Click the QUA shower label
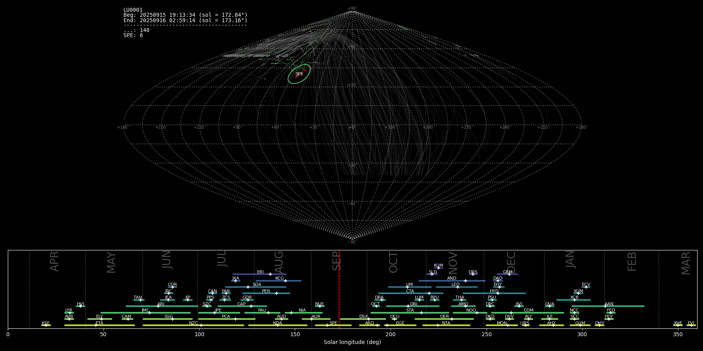 (550, 304)
